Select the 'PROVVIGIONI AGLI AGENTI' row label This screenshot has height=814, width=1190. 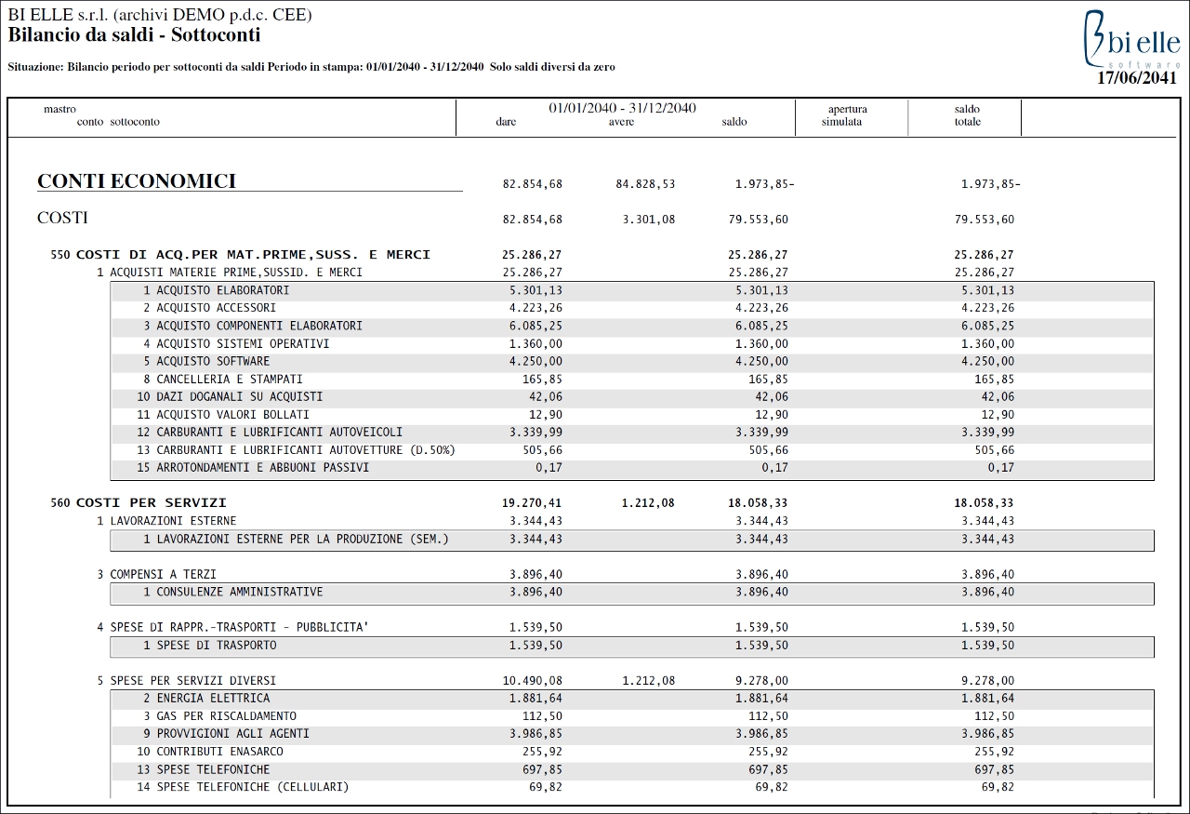[x=232, y=733]
